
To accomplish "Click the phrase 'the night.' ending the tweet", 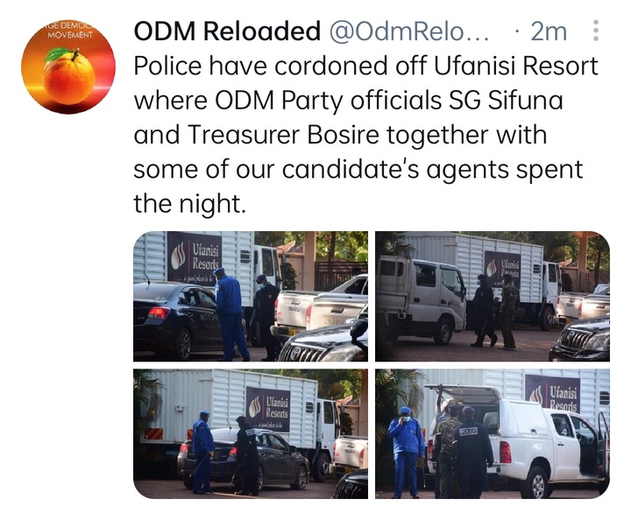I will tap(189, 204).
